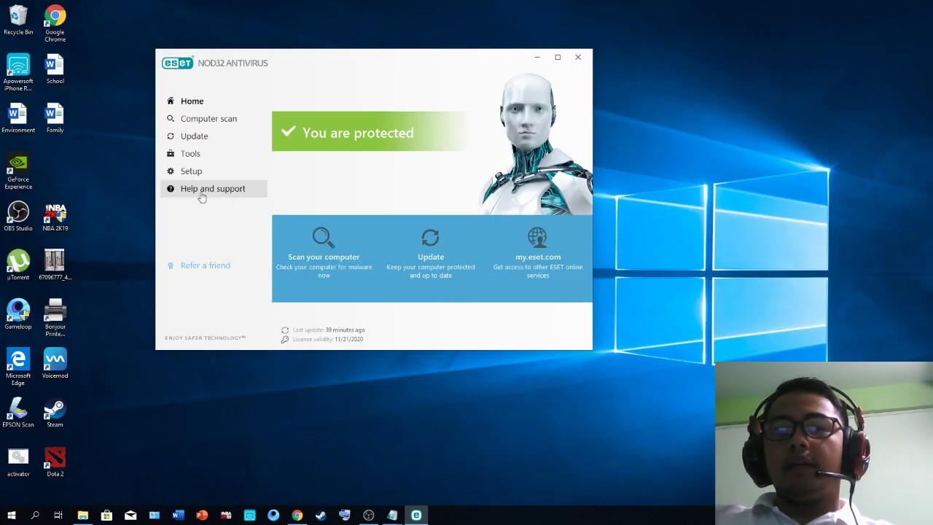
Task: Open the Windows Start menu
Action: point(11,516)
